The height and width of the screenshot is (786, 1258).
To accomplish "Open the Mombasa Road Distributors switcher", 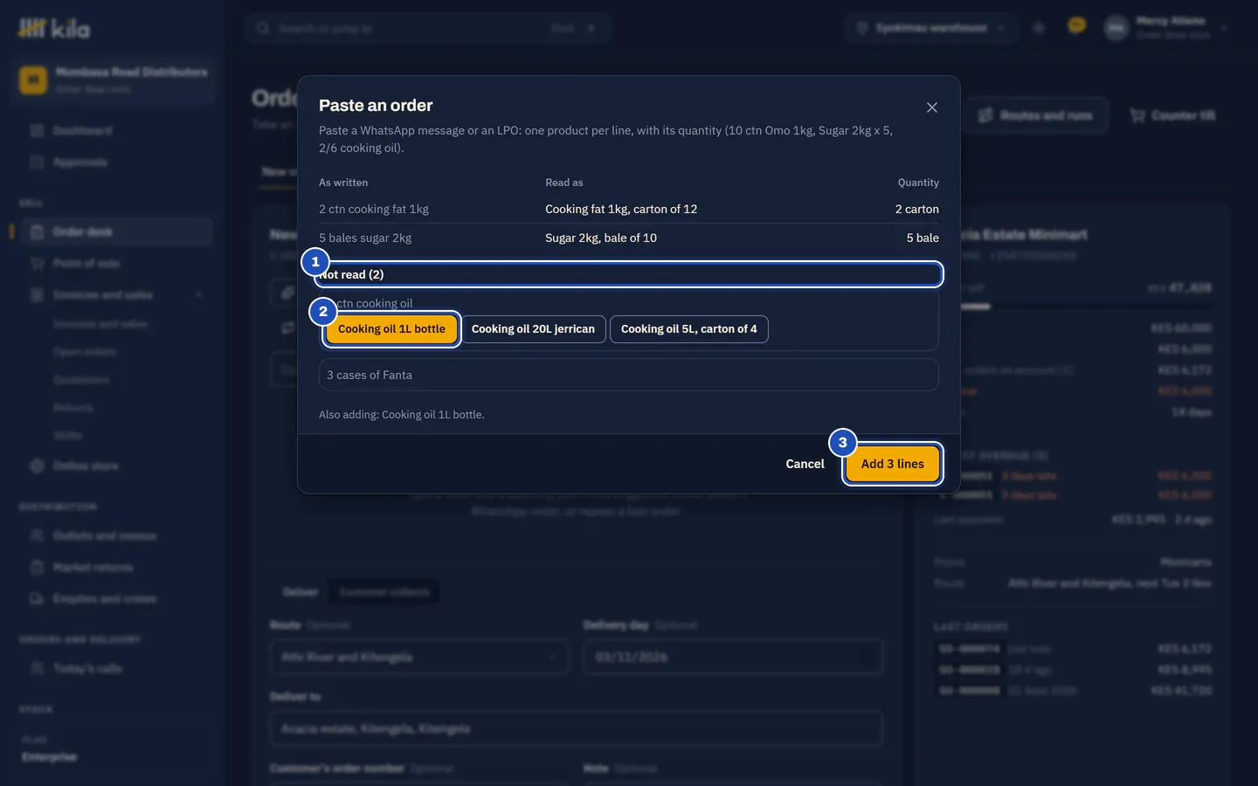I will tap(114, 80).
